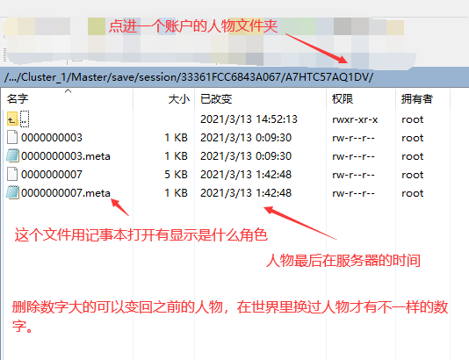Sort files by 大小 column
Viewport: 469px width, 360px height.
pyautogui.click(x=179, y=99)
